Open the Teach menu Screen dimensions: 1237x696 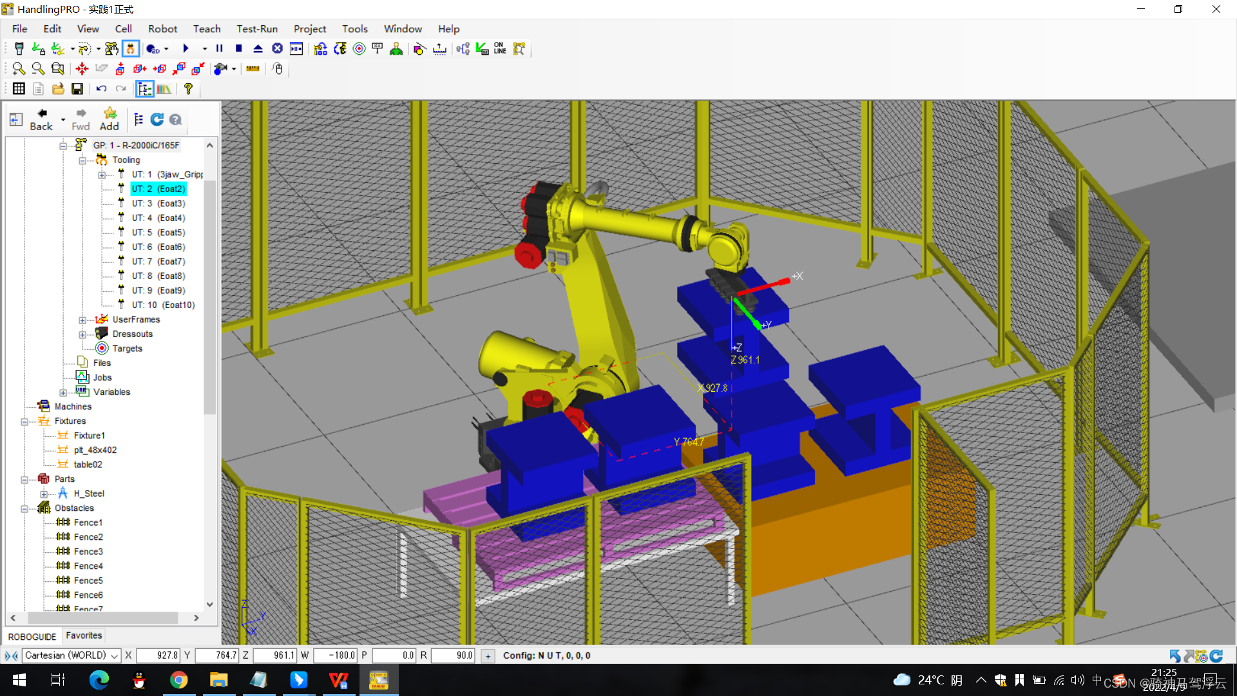pyautogui.click(x=207, y=29)
